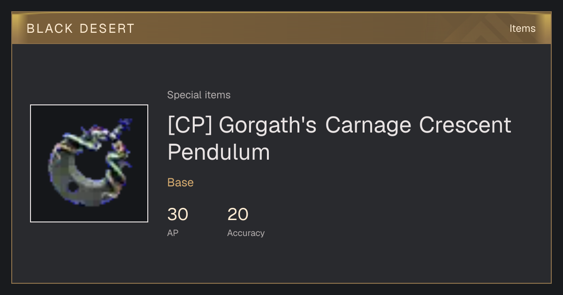Click the word Pendulum in the title

pyautogui.click(x=219, y=152)
